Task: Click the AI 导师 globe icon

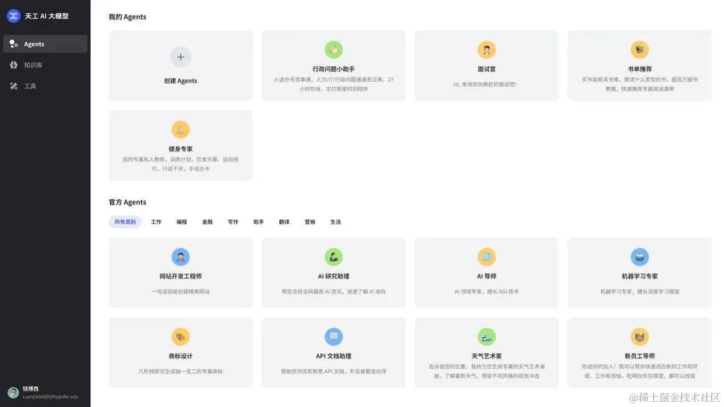Action: 486,257
